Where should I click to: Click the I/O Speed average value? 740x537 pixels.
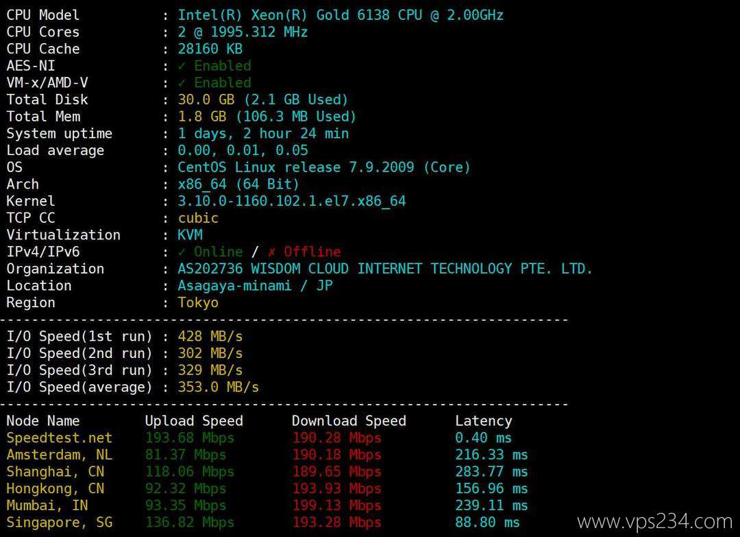click(218, 387)
